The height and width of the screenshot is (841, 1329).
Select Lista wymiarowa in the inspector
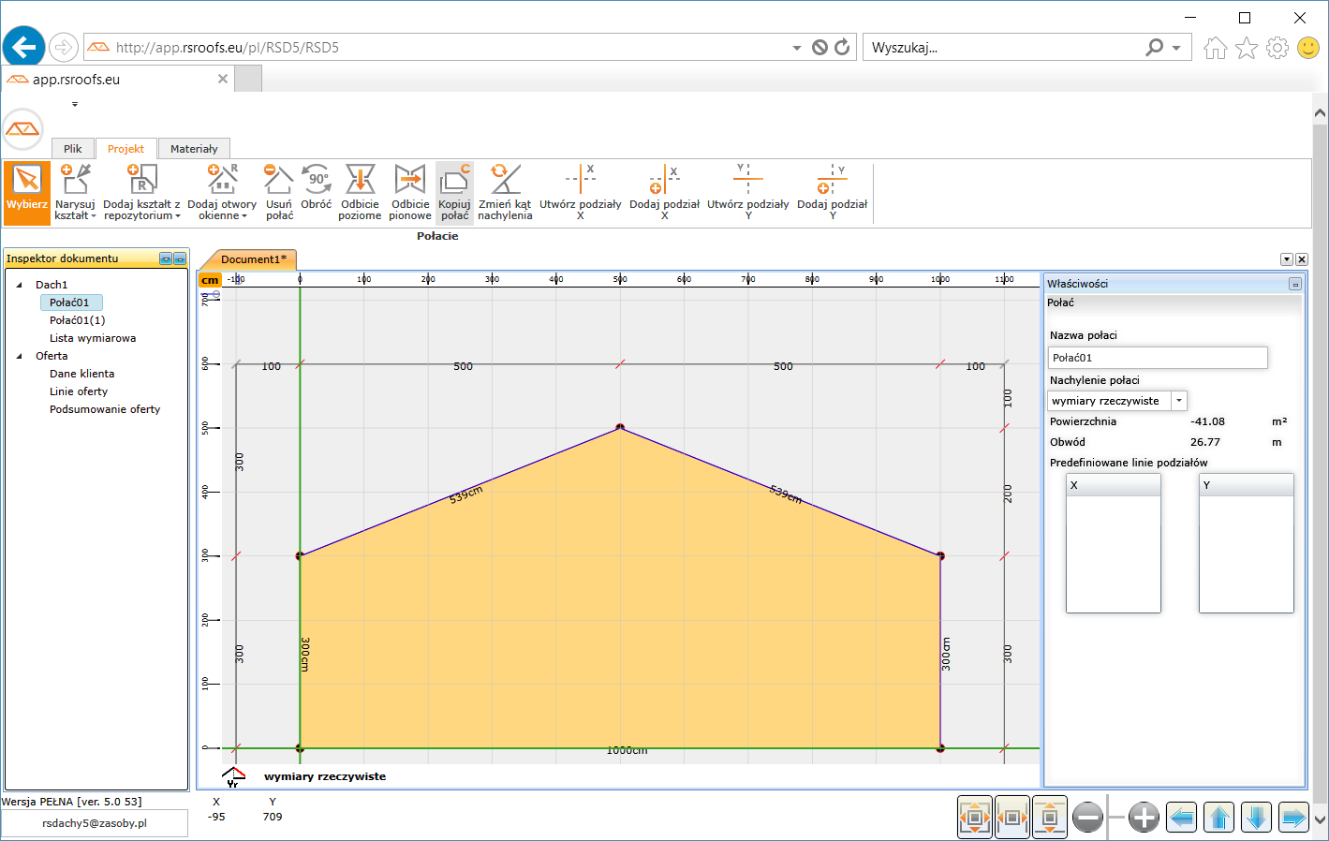click(x=93, y=338)
